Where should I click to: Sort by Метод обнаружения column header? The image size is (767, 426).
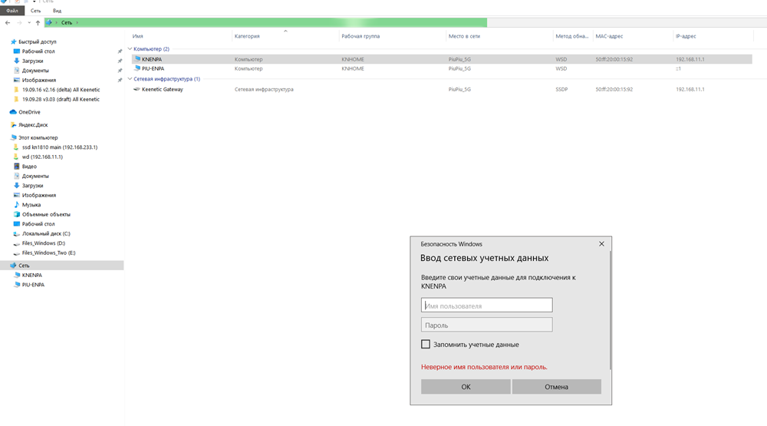point(573,36)
